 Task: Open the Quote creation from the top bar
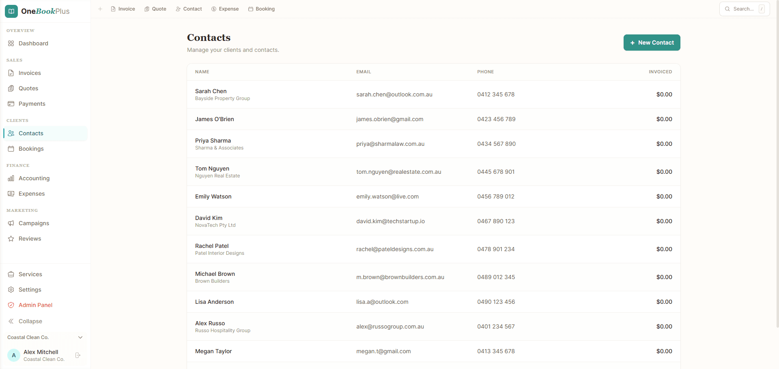tap(155, 9)
